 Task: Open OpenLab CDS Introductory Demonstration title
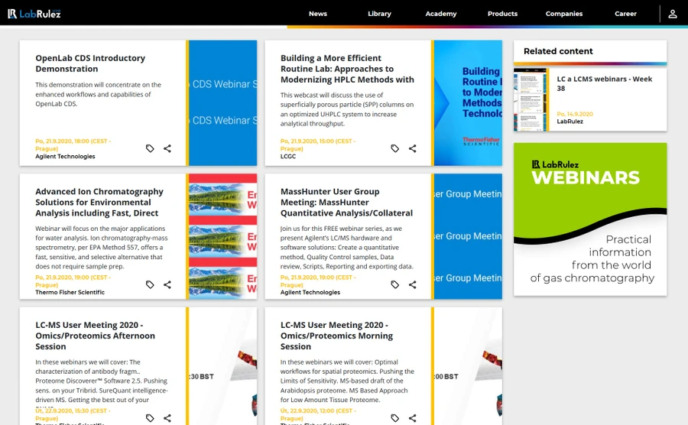click(x=90, y=63)
